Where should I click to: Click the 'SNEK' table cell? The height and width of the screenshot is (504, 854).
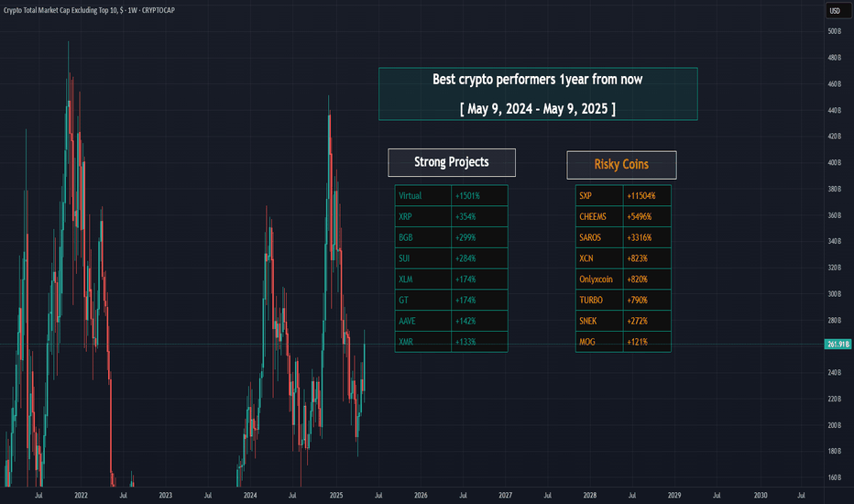click(x=599, y=321)
